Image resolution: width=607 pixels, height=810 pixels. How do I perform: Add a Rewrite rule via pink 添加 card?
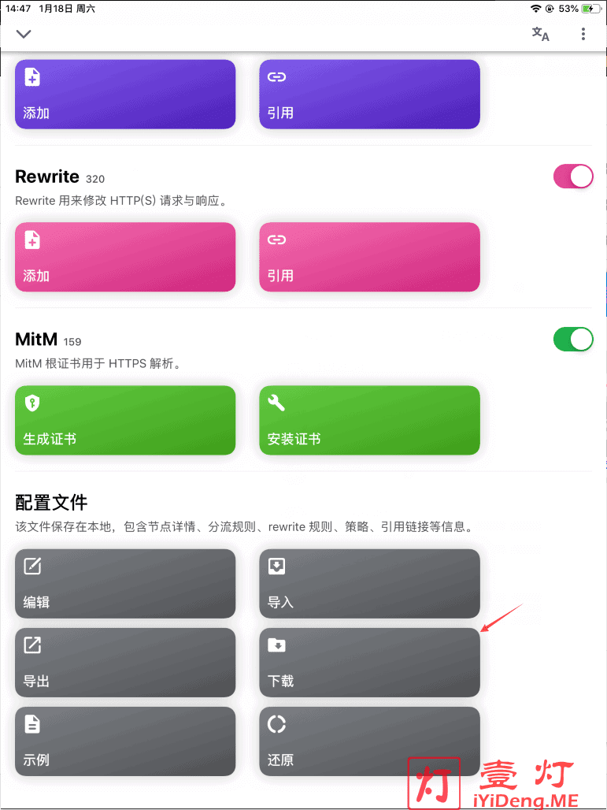point(125,257)
